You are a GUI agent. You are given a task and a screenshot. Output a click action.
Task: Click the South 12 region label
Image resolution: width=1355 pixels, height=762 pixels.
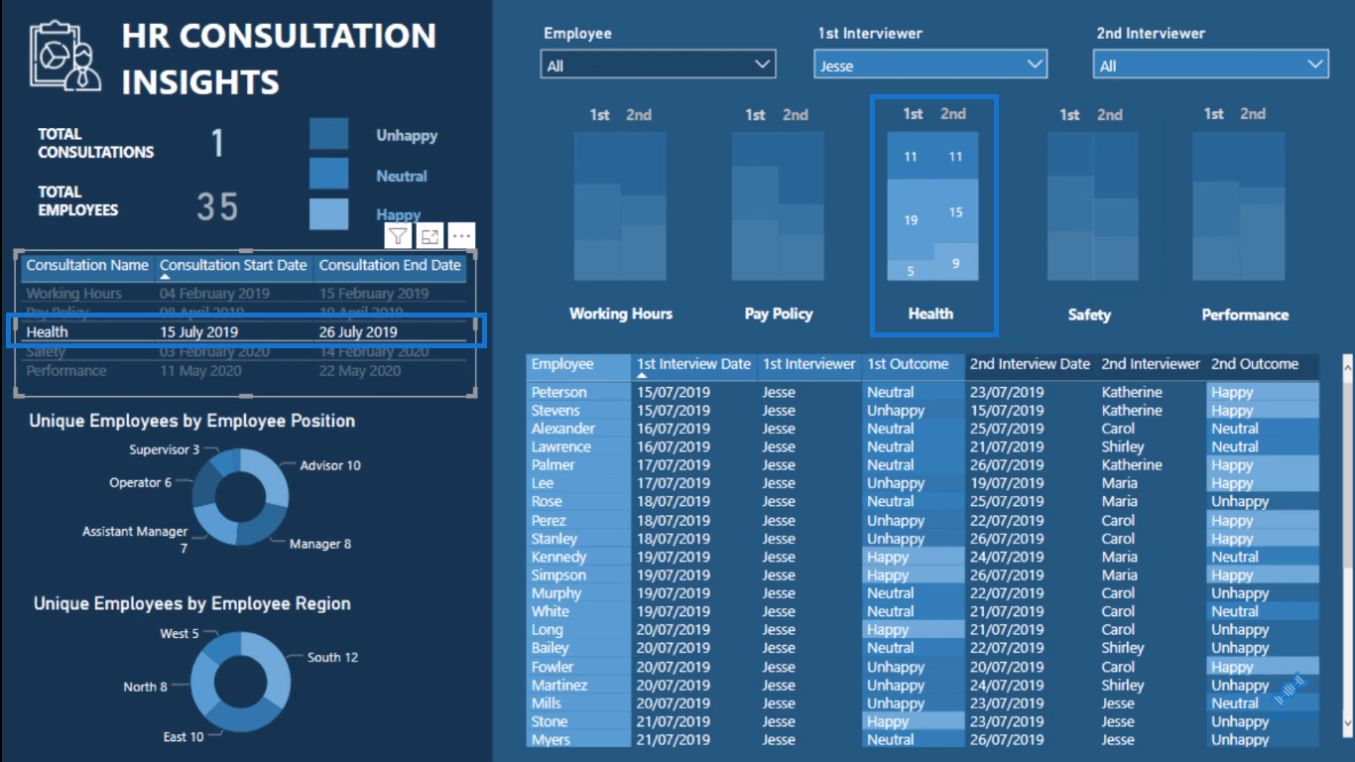pyautogui.click(x=332, y=657)
